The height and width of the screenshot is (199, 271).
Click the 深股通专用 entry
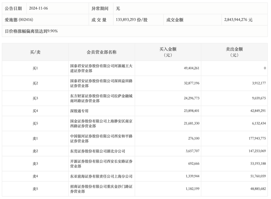[79, 111]
